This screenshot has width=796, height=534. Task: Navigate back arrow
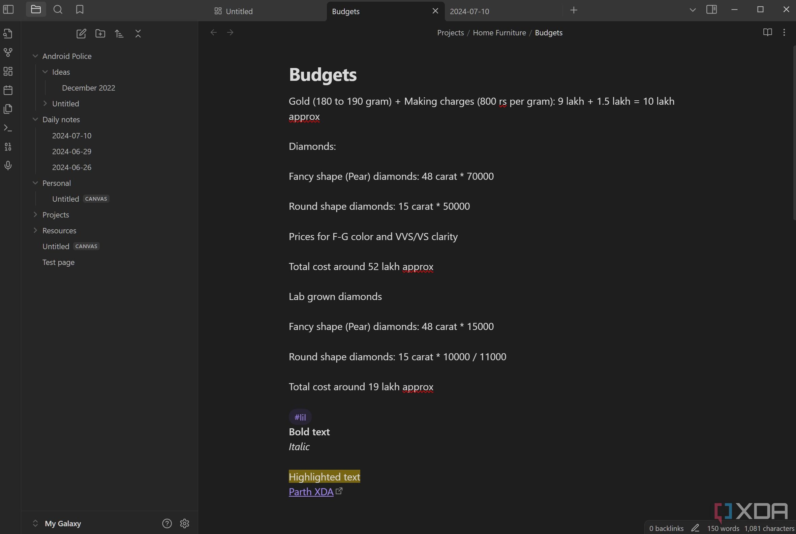coord(214,32)
